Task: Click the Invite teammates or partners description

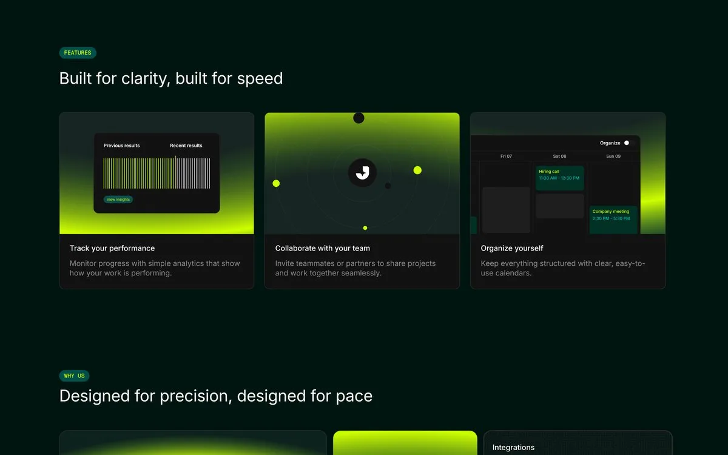Action: tap(356, 268)
